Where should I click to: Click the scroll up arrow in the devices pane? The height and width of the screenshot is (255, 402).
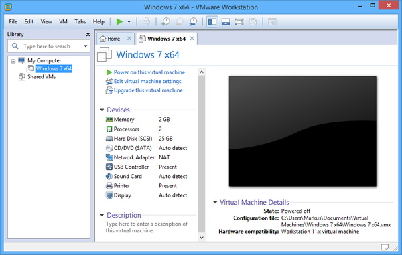[202, 72]
